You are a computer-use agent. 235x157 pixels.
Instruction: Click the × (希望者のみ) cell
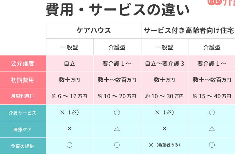(x=165, y=145)
